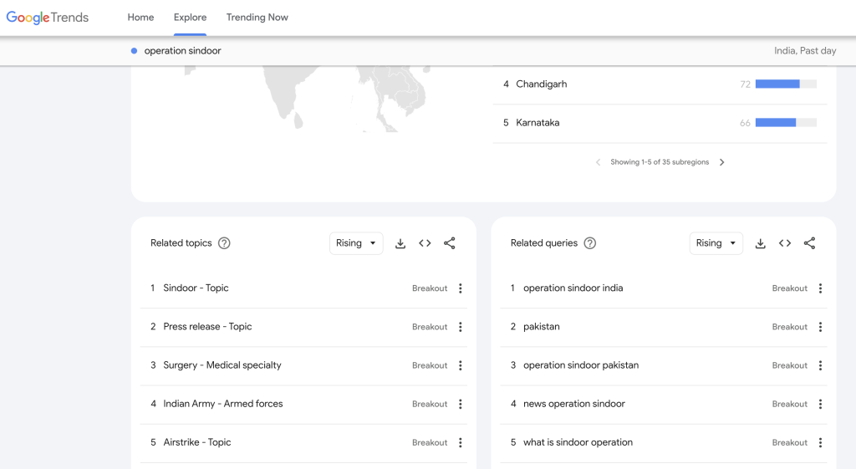Click the Google Trends logo
Screen dimensions: 856x469
click(48, 18)
